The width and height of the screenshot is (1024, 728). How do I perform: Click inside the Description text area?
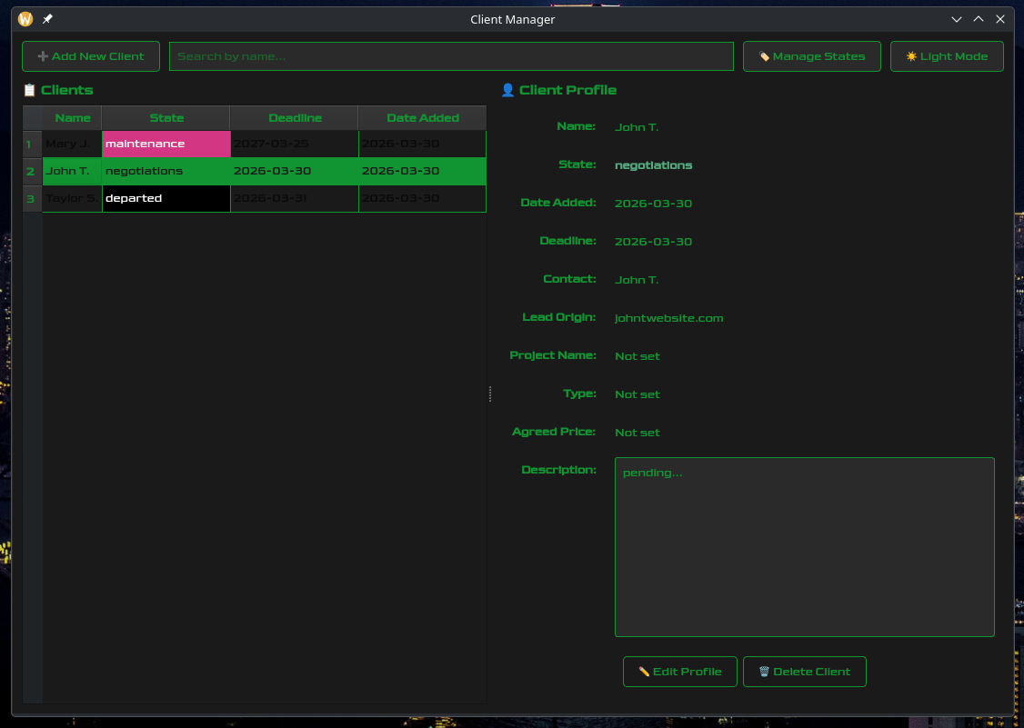[x=804, y=545]
